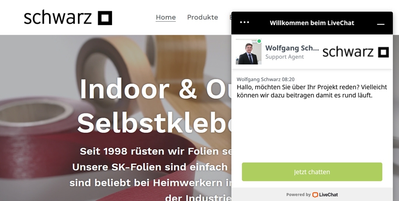Click the Seit 1998 rüsten wir Folien text
This screenshot has height=201, width=399.
click(155, 151)
